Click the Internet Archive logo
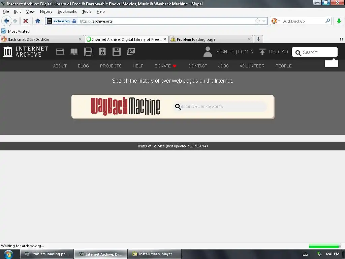Screen dimensions: 345x259 [26, 52]
